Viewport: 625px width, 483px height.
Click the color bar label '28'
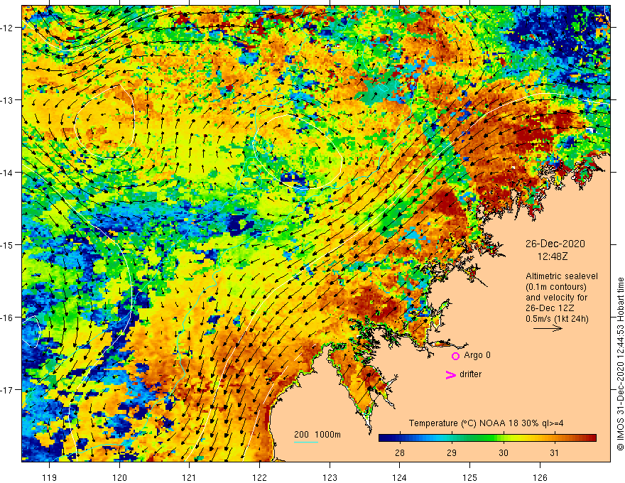[x=399, y=452]
